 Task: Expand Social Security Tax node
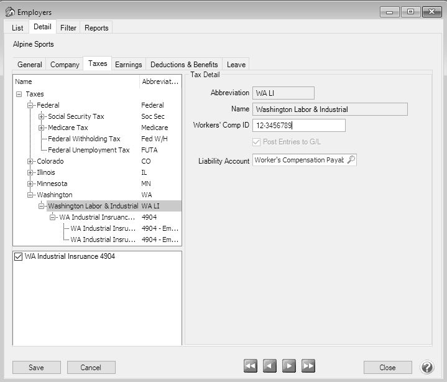42,117
